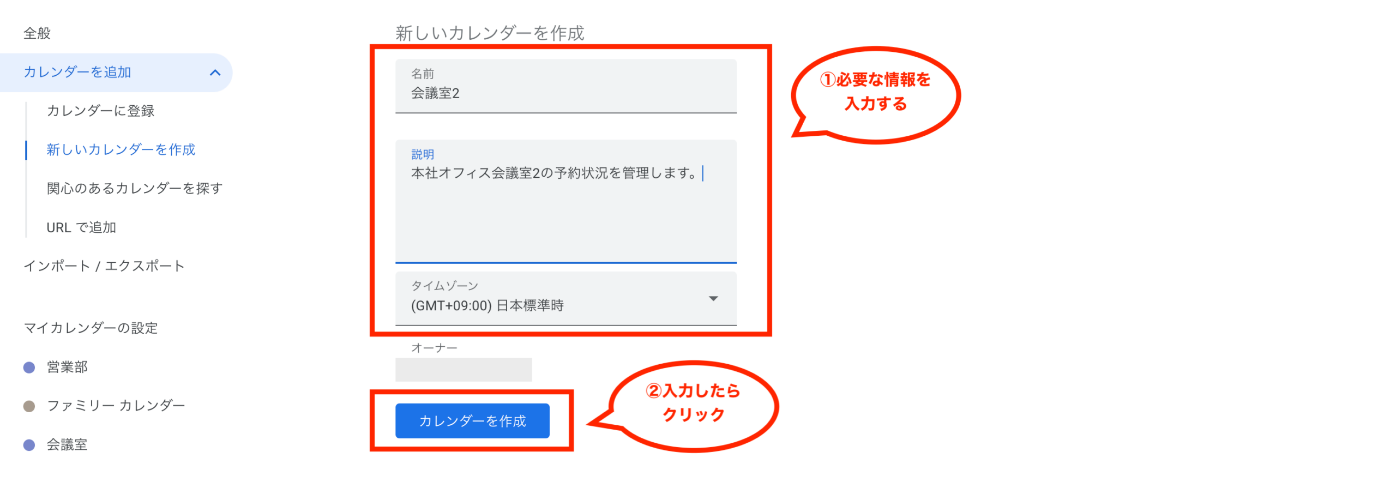Open 関心のあるカレンダーを探す

[135, 188]
